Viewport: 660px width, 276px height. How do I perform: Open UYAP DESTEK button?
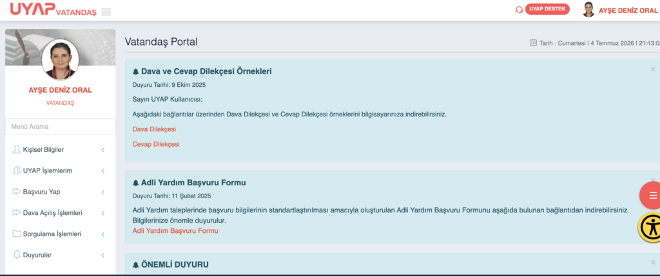(x=547, y=9)
